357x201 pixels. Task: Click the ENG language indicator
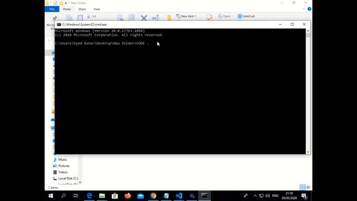click(275, 196)
